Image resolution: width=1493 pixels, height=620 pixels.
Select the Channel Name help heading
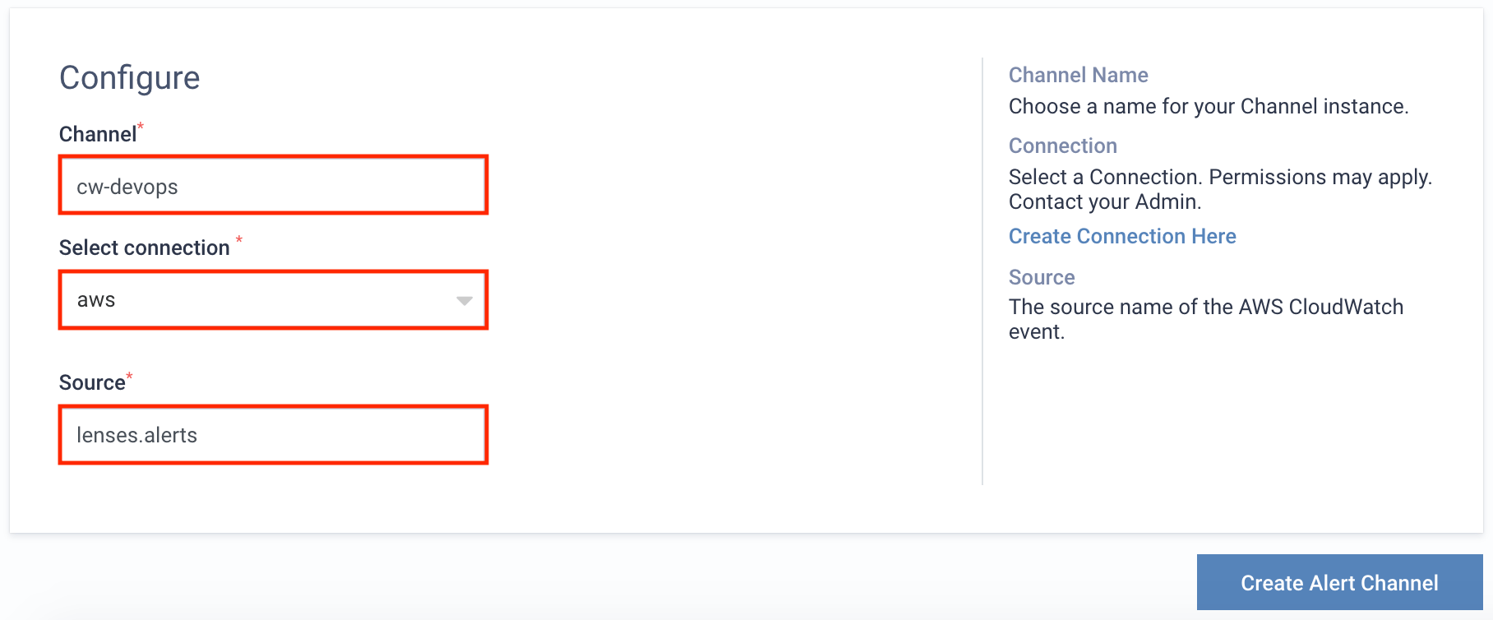1079,75
